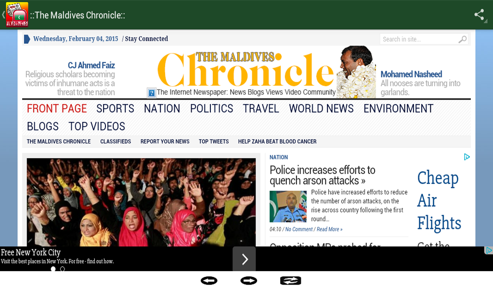Click Mohamed Nasheed's portrait photo

click(356, 72)
